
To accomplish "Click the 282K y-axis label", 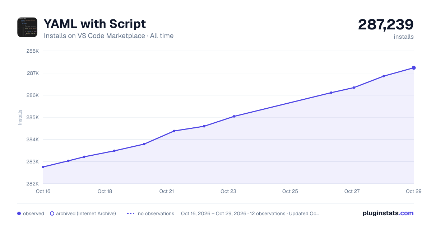I will click(x=33, y=184).
